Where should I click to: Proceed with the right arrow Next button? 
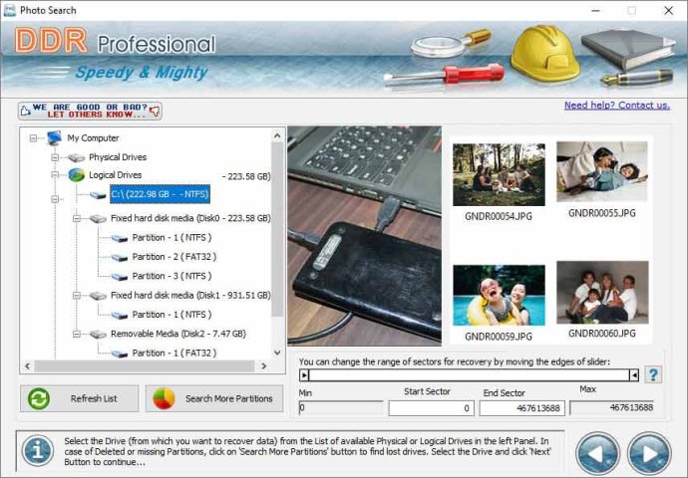pyautogui.click(x=649, y=453)
